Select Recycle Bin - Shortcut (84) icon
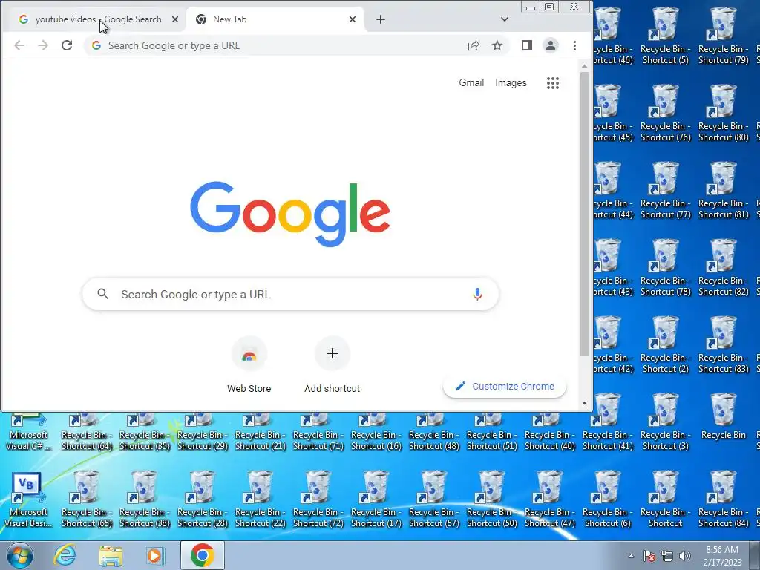760x570 pixels. tap(723, 499)
